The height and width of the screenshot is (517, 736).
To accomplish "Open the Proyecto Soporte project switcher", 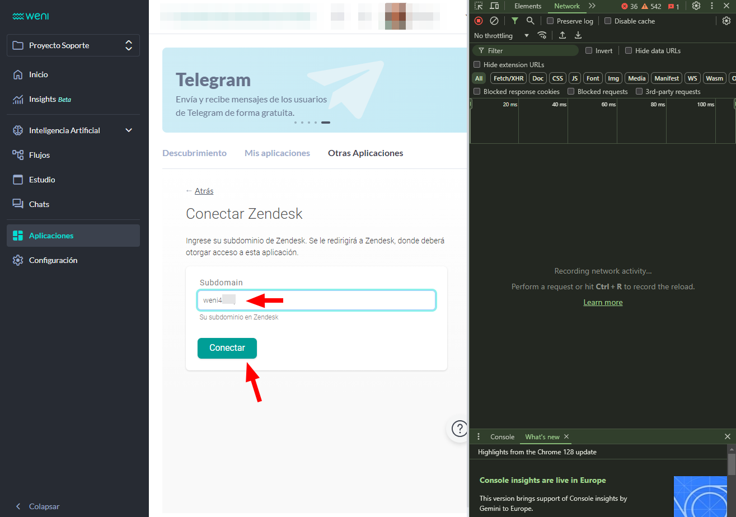I will (x=73, y=45).
